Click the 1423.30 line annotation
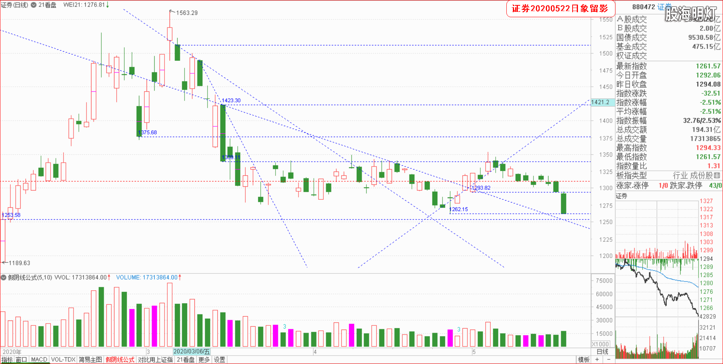Screen dimensions: 723x364 (231, 100)
